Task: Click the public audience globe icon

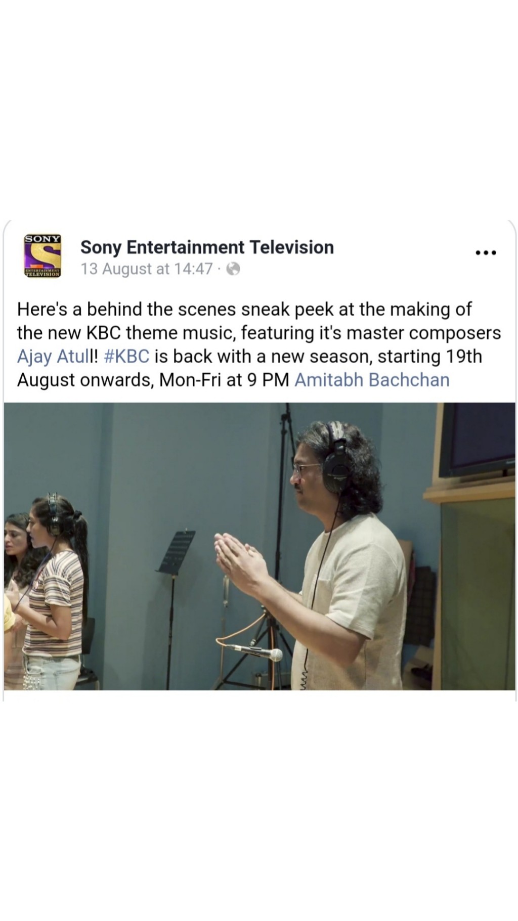Action: pyautogui.click(x=233, y=269)
